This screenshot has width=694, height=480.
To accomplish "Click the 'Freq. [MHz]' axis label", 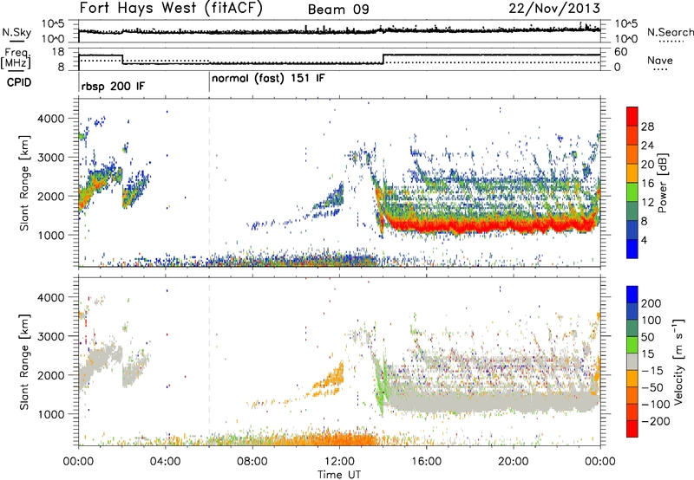I will pos(16,59).
